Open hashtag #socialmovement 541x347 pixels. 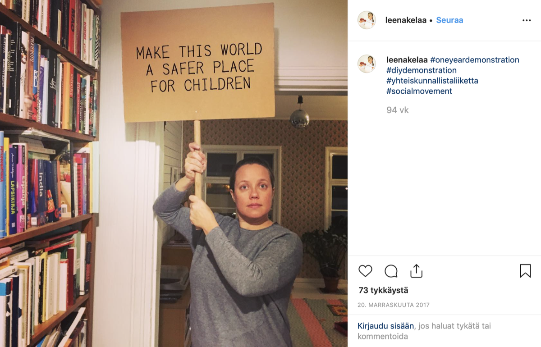(x=419, y=91)
